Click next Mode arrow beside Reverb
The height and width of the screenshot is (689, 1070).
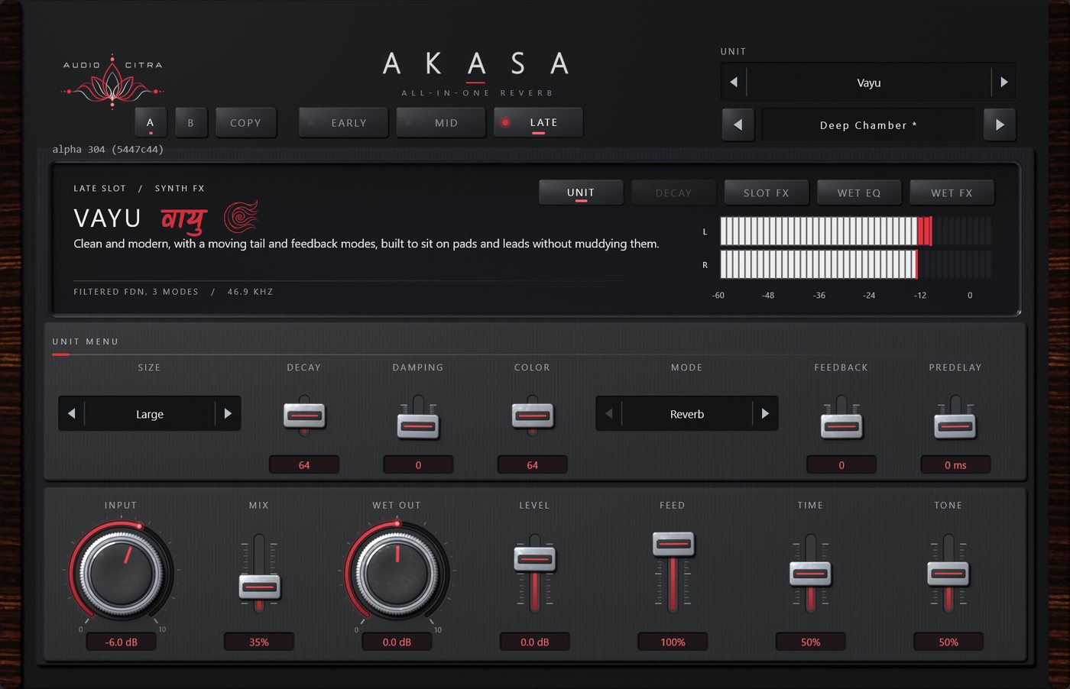(765, 414)
